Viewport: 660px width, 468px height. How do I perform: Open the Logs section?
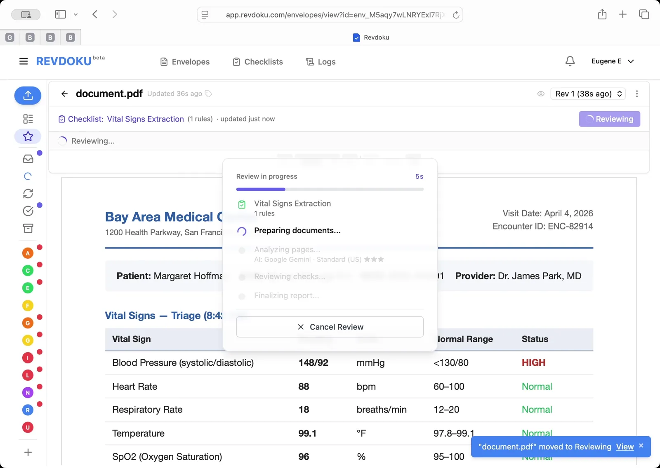(320, 61)
